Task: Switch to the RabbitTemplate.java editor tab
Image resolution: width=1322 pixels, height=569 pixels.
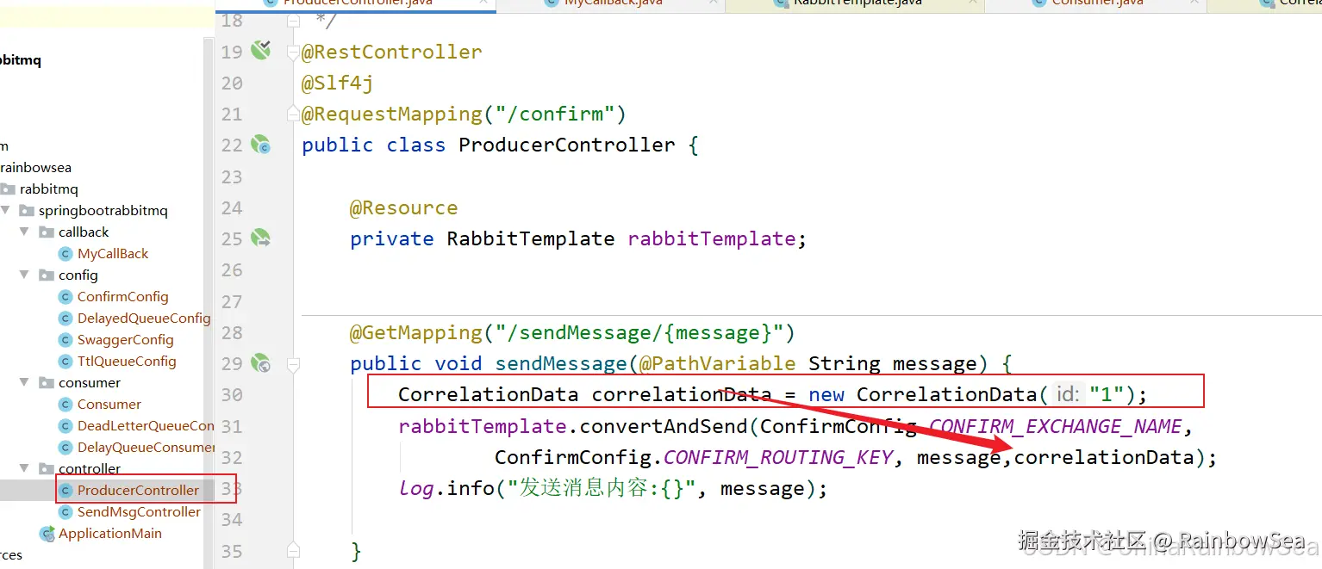Action: 857,4
